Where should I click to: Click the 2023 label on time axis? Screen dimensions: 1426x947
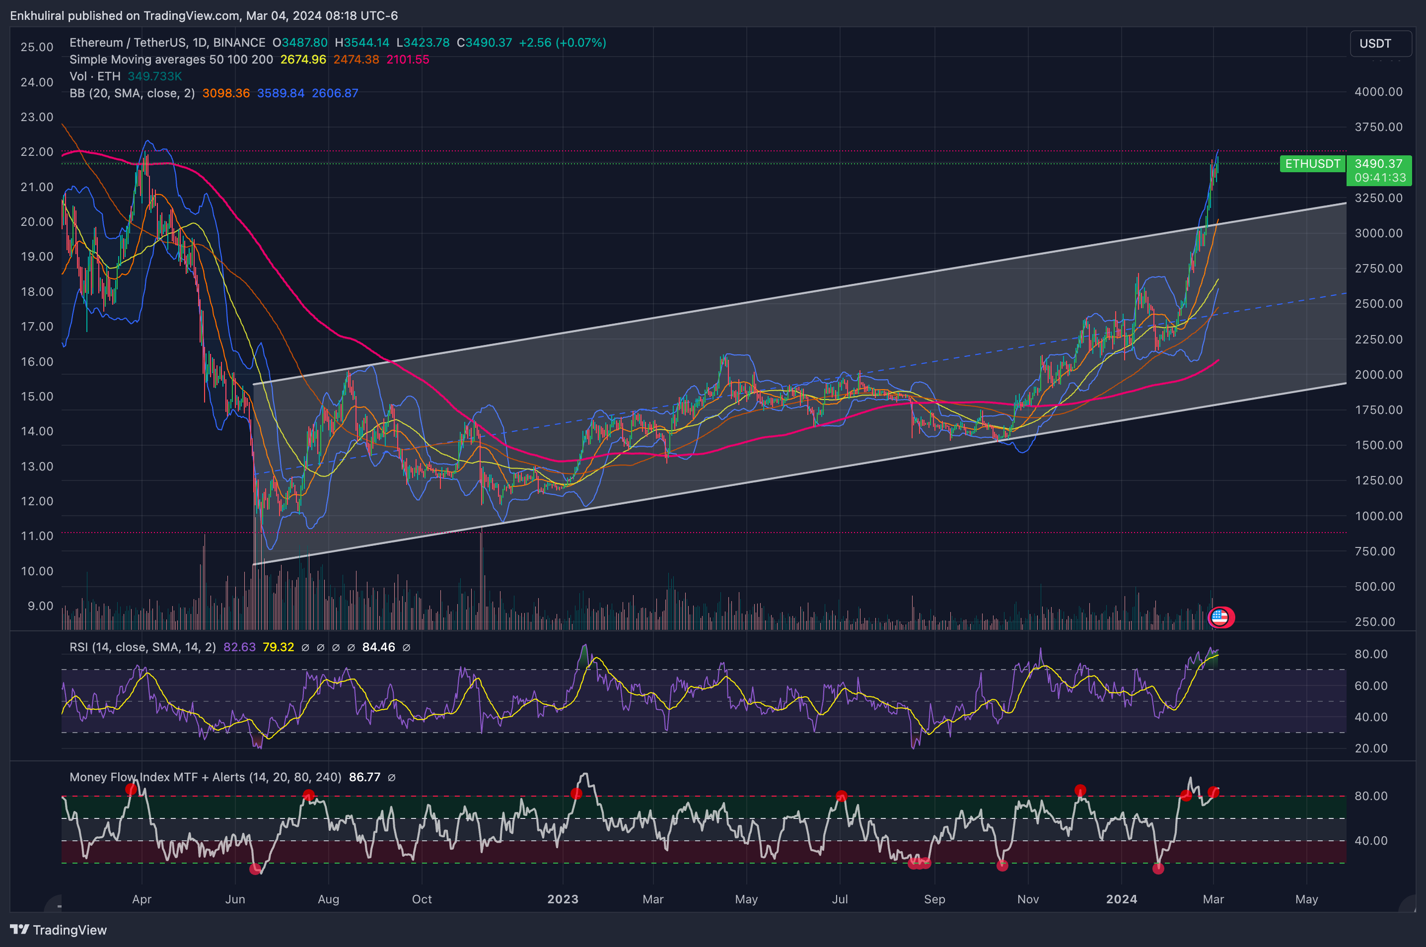[563, 899]
